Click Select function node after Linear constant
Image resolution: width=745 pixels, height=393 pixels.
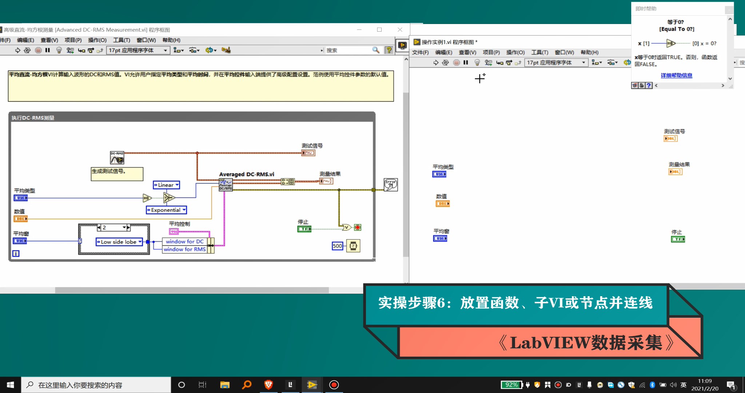(x=169, y=198)
